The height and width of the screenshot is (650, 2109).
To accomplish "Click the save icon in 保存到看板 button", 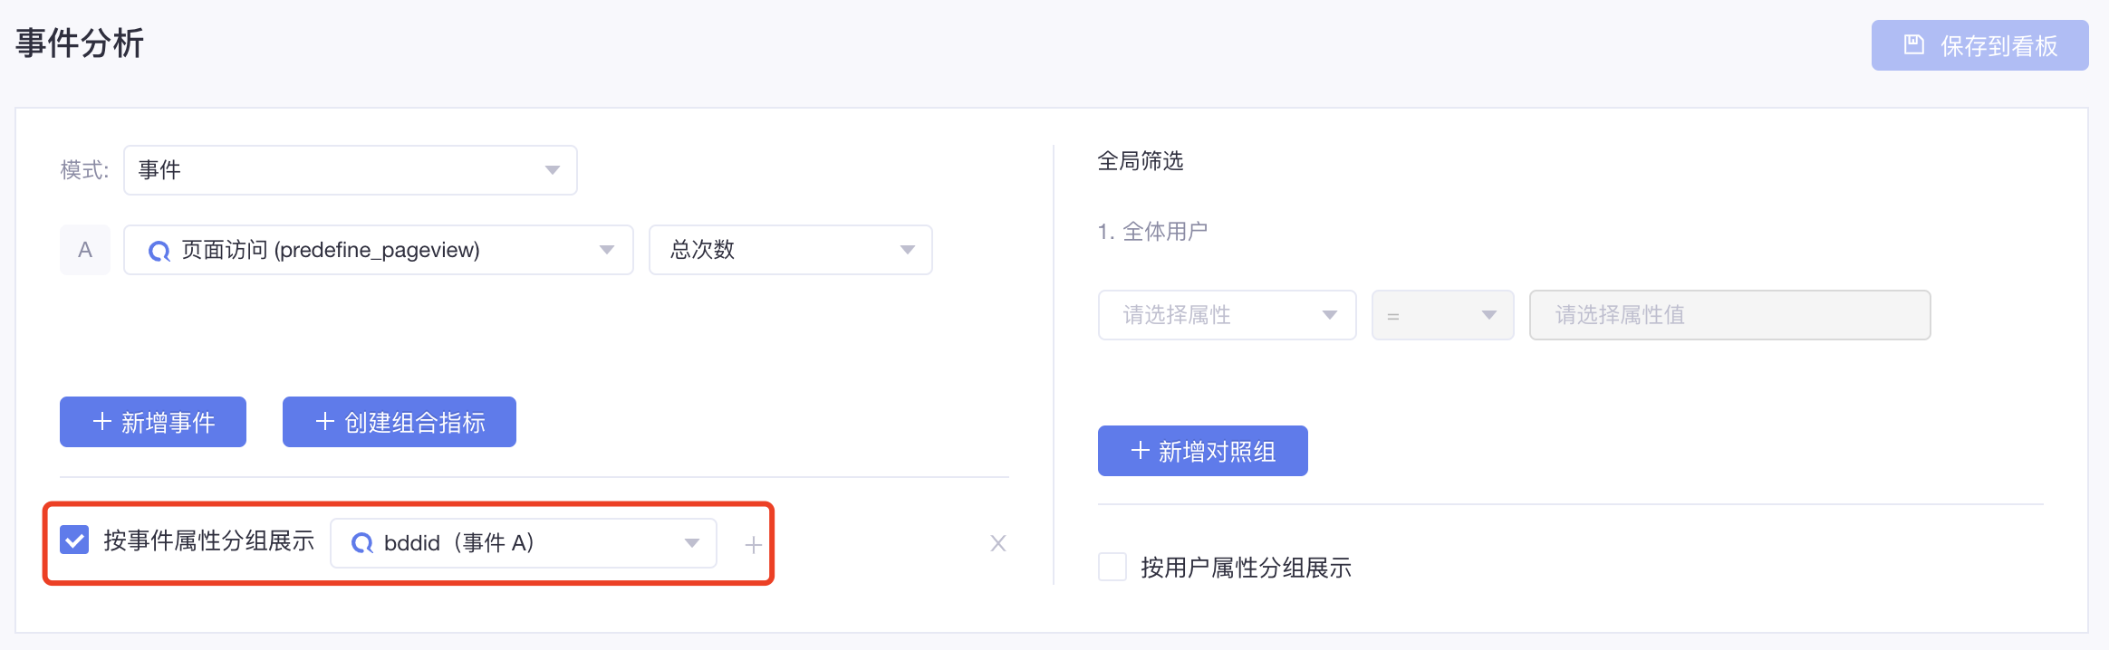I will [x=1914, y=44].
